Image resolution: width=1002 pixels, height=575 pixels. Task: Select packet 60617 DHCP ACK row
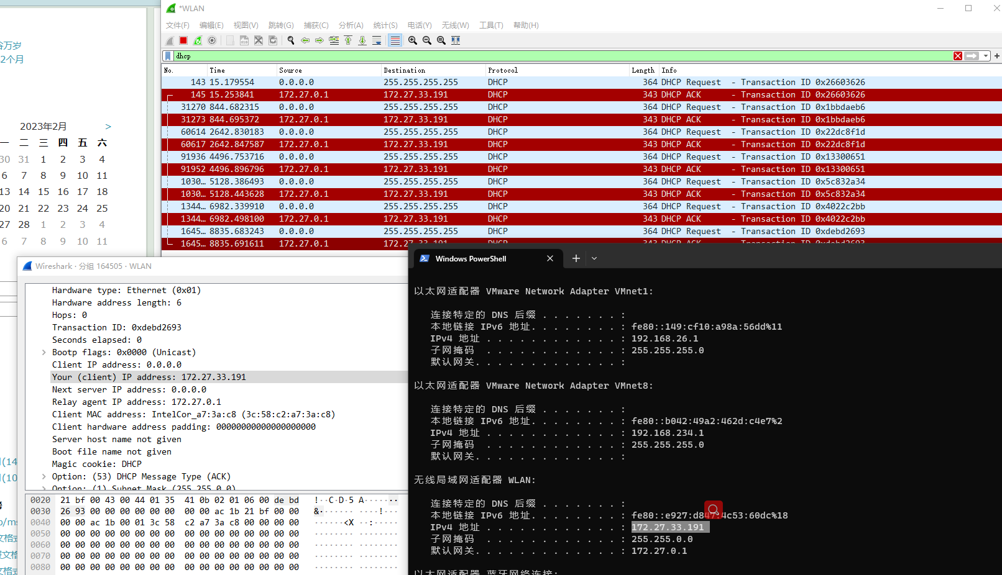click(582, 144)
